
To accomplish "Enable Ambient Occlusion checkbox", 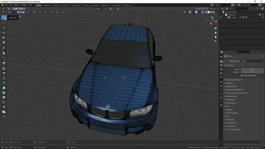I will point(227,80).
